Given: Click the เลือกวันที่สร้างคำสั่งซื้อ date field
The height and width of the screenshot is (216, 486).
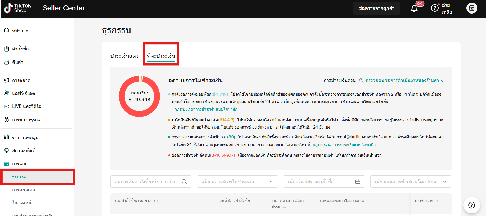Looking at the screenshot, I should coord(324,182).
